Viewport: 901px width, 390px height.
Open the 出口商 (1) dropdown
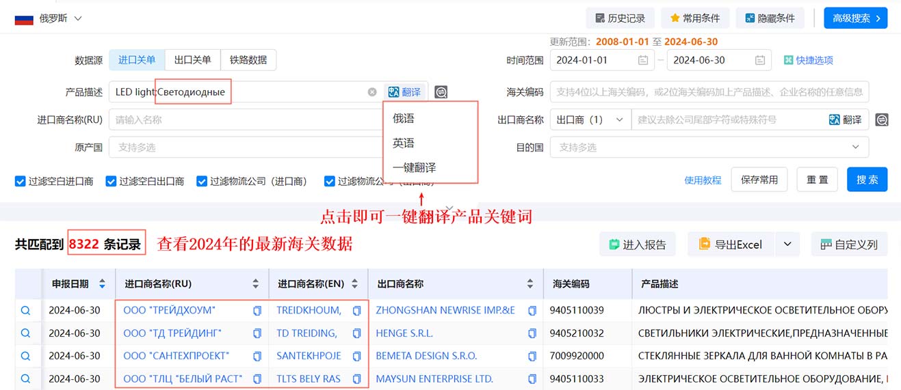point(590,120)
